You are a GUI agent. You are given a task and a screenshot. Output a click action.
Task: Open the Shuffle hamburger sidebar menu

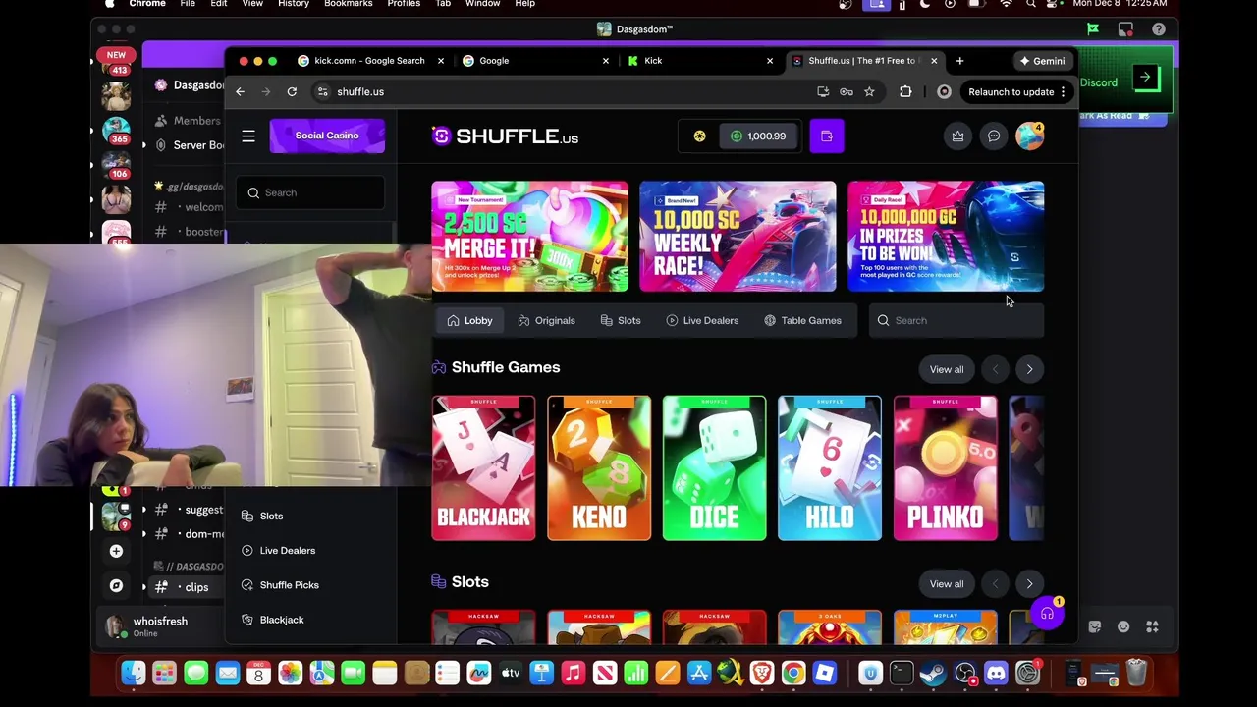point(248,136)
